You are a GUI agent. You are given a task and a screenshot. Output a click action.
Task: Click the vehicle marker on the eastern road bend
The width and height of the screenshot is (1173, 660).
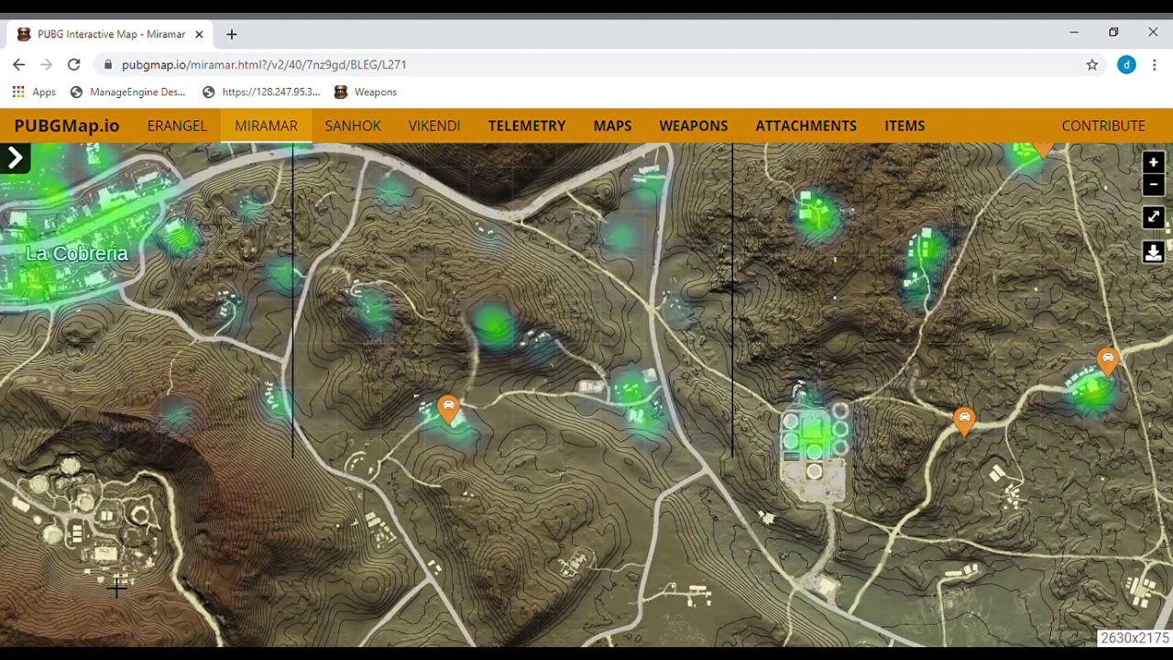(x=964, y=420)
